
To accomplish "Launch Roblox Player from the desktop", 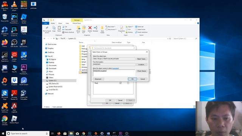I will coord(14,119).
